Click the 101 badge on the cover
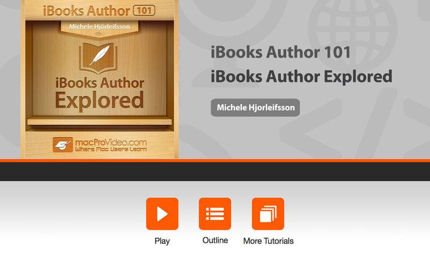 click(x=144, y=11)
